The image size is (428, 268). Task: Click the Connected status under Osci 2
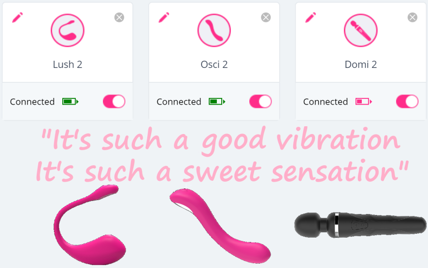(x=179, y=102)
